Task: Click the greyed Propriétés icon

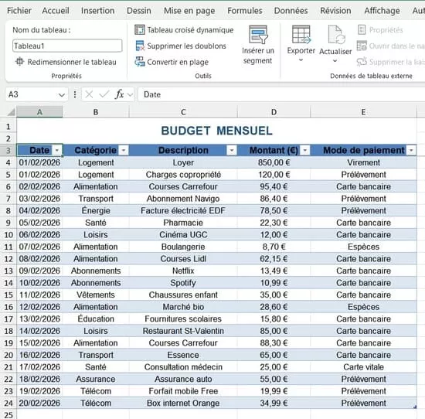Action: pos(362,29)
